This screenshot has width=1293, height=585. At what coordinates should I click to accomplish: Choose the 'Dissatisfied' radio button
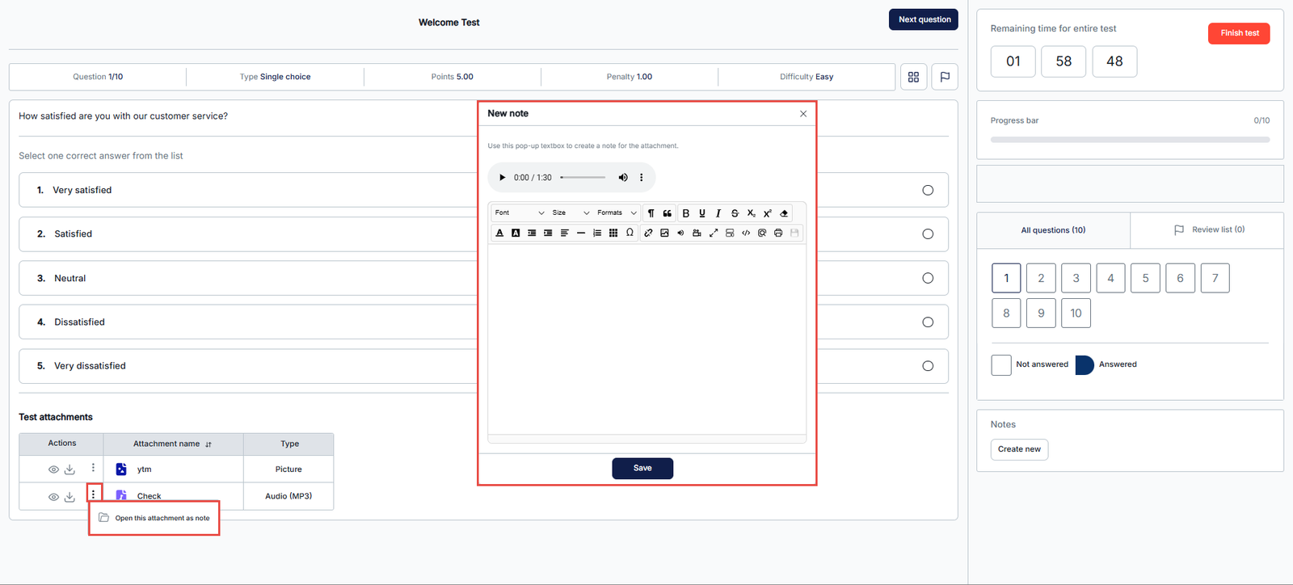(928, 322)
